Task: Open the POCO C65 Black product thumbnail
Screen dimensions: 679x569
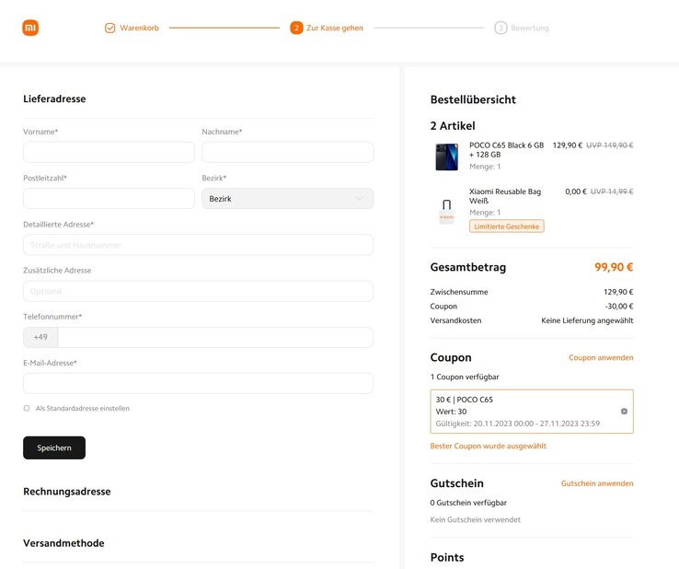Action: pos(446,157)
